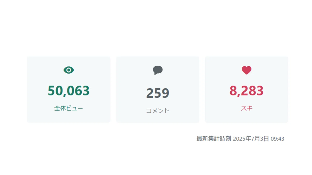Click the 最新集計時刻 text
This screenshot has height=175, width=312.
pos(214,139)
